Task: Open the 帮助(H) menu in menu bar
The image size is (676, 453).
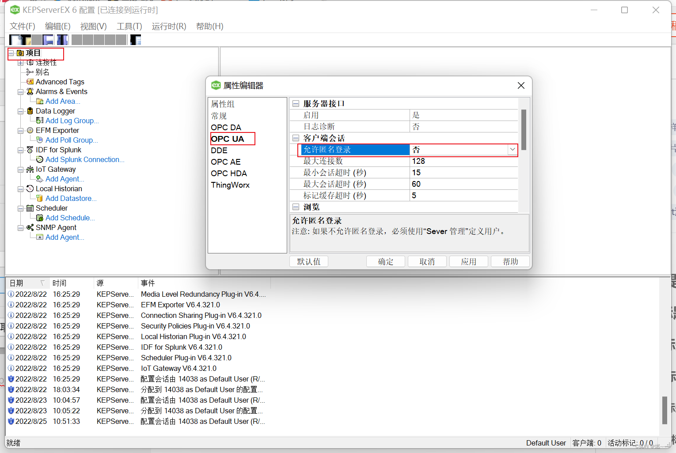Action: (x=210, y=26)
